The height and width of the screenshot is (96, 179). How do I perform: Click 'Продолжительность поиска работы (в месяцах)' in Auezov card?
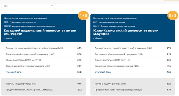tap(118, 90)
